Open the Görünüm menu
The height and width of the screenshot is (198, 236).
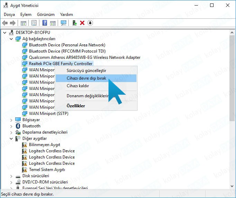coord(46,15)
